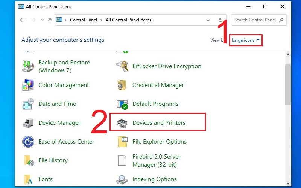Click the Date and Time icon
This screenshot has height=188, width=301.
coord(28,104)
